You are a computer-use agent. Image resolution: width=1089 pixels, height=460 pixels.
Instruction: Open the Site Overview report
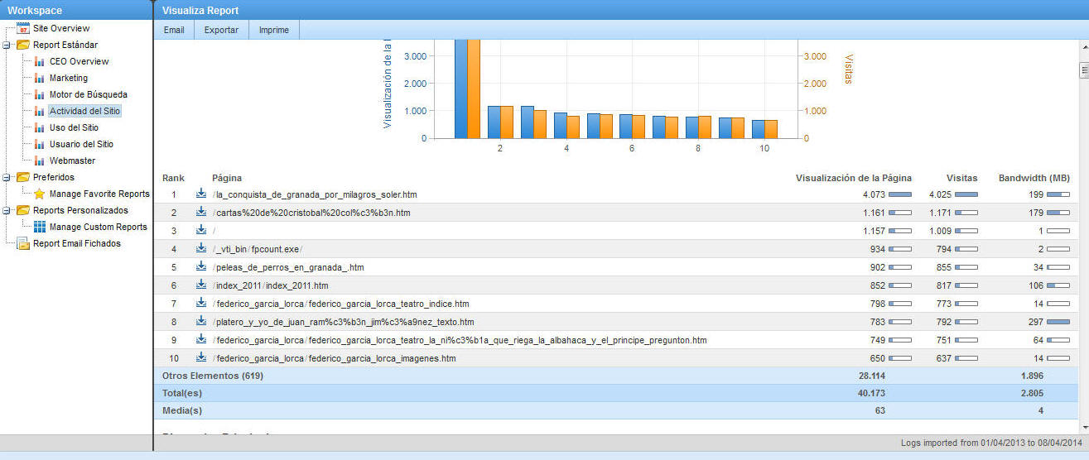61,28
